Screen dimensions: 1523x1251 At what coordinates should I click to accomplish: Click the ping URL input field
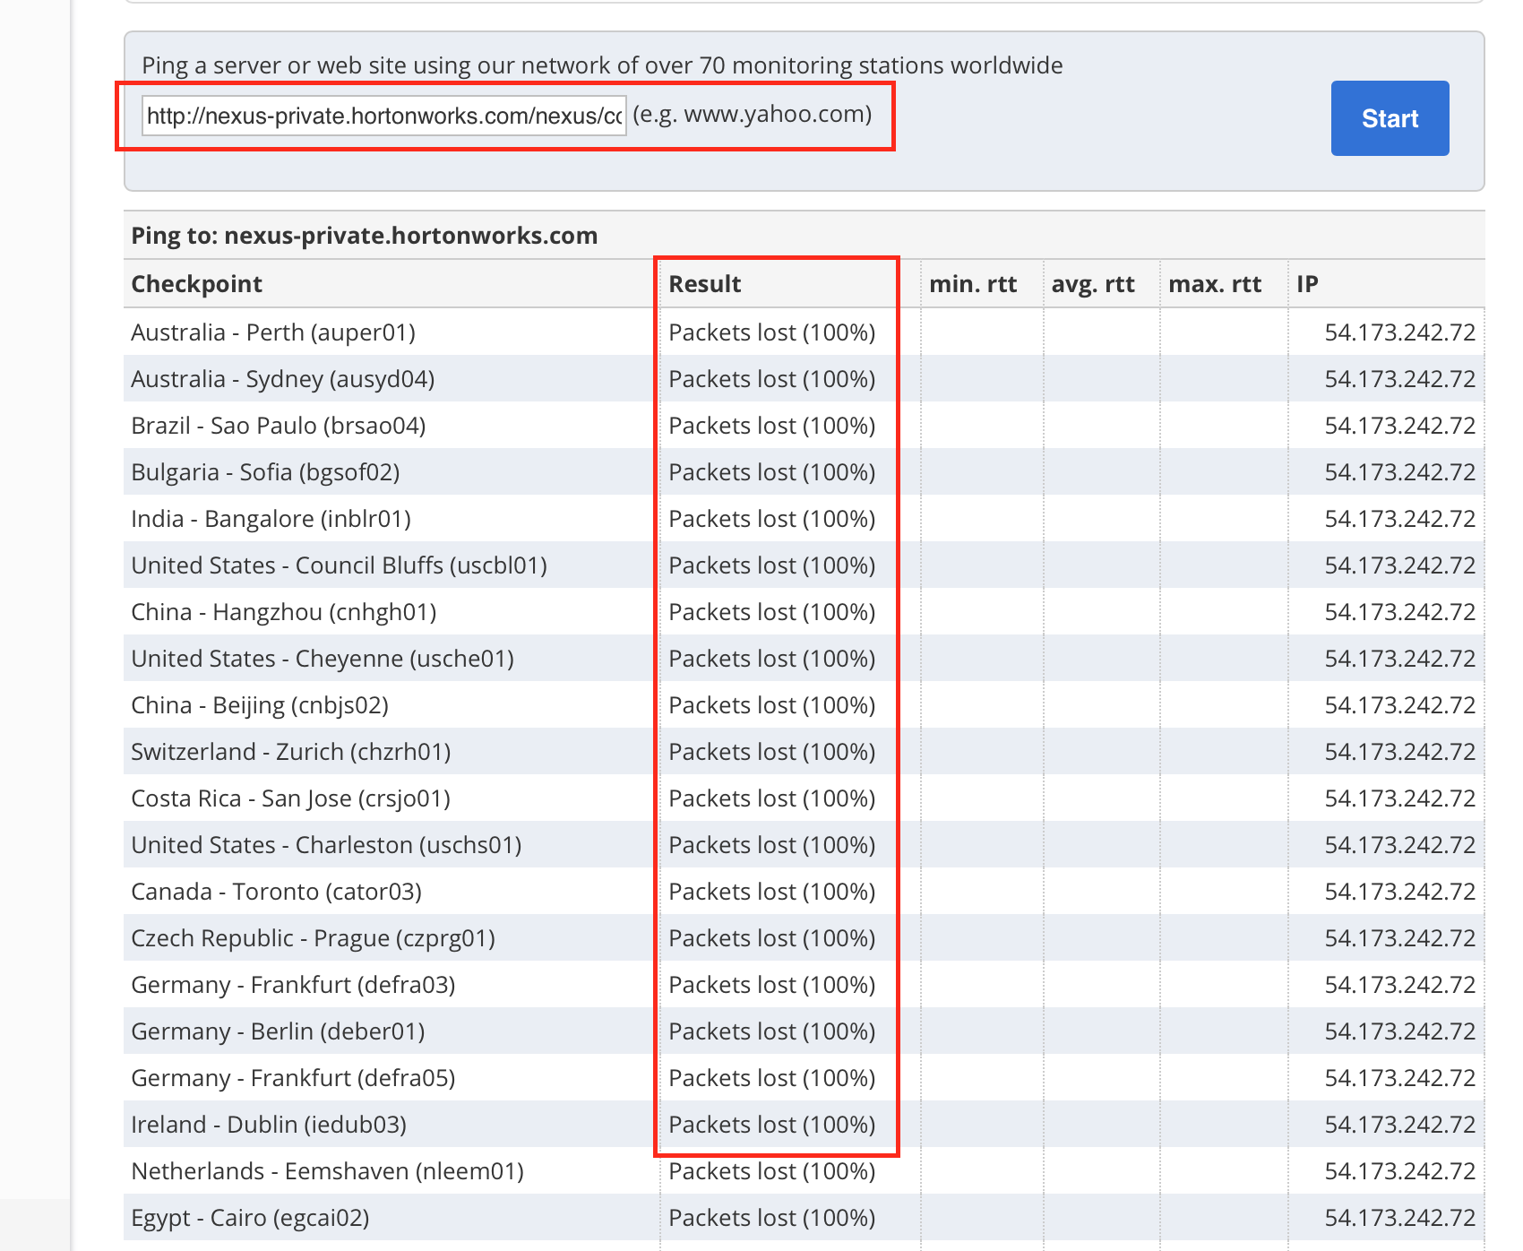383,116
